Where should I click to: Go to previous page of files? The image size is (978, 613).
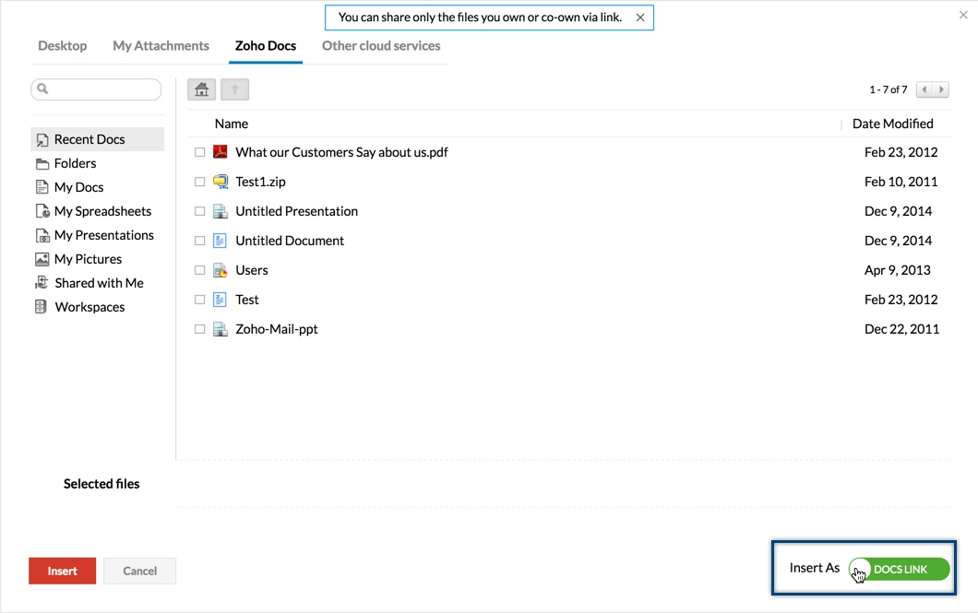tap(924, 89)
